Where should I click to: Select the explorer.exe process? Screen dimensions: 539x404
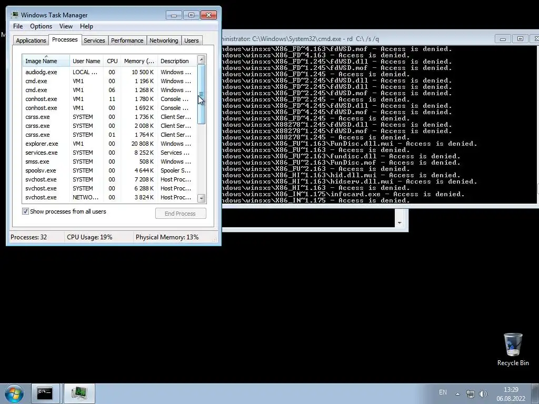[x=110, y=144]
